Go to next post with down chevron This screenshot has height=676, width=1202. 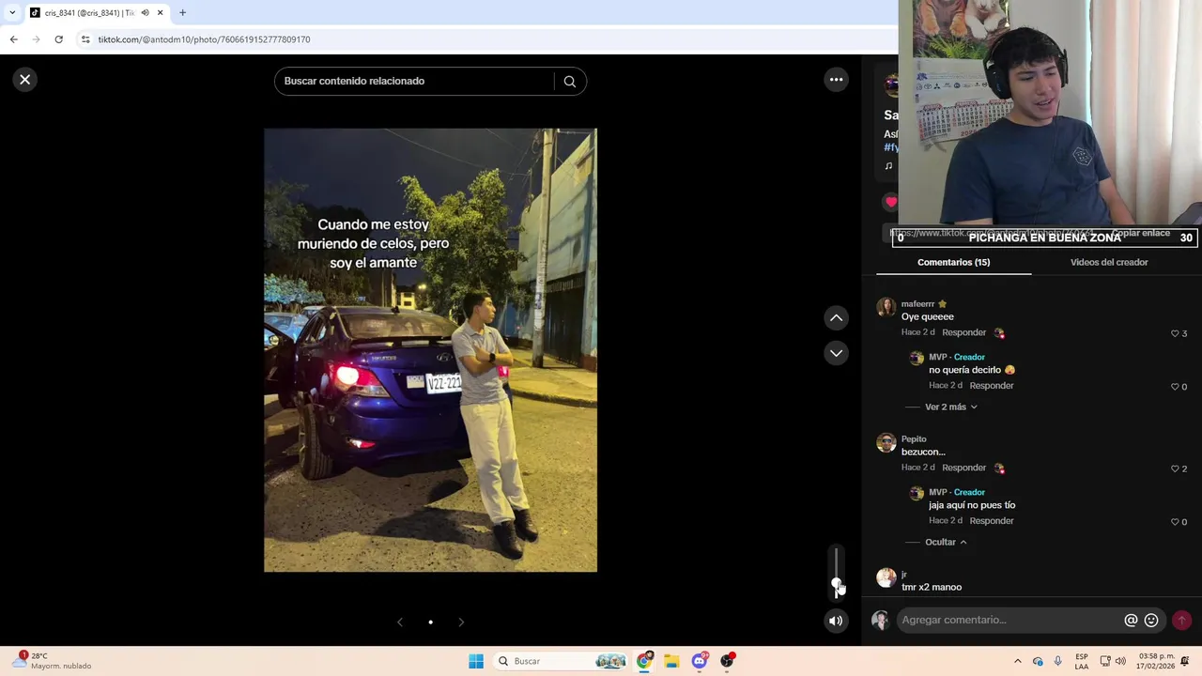pyautogui.click(x=836, y=353)
